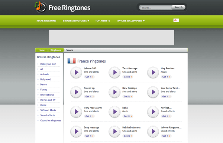
Task: Go to Ringtones in the breadcrumb
Action: (x=56, y=50)
